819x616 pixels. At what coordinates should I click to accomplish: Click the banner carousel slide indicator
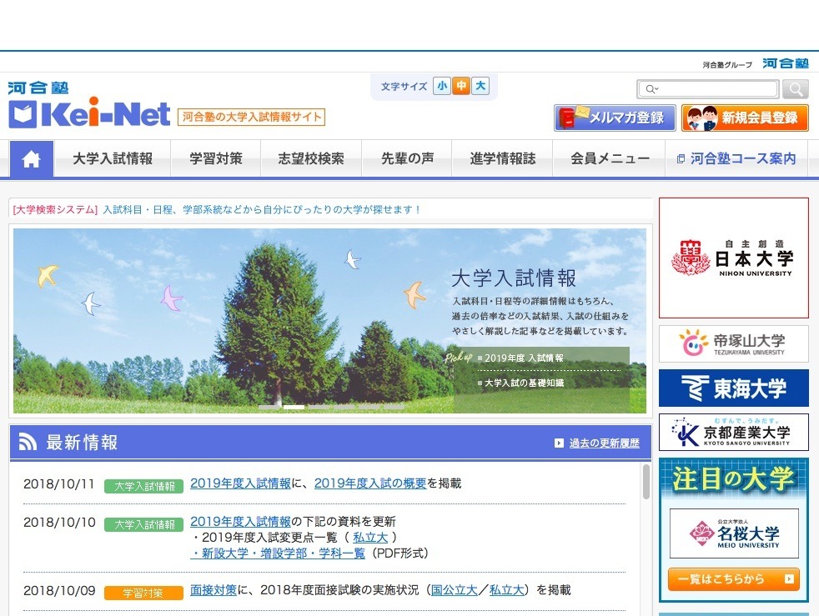[x=294, y=408]
